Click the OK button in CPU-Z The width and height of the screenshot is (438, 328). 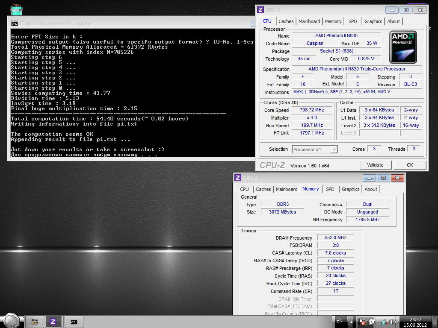click(410, 165)
